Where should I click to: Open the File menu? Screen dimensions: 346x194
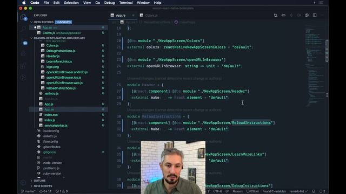pyautogui.click(x=46, y=3)
